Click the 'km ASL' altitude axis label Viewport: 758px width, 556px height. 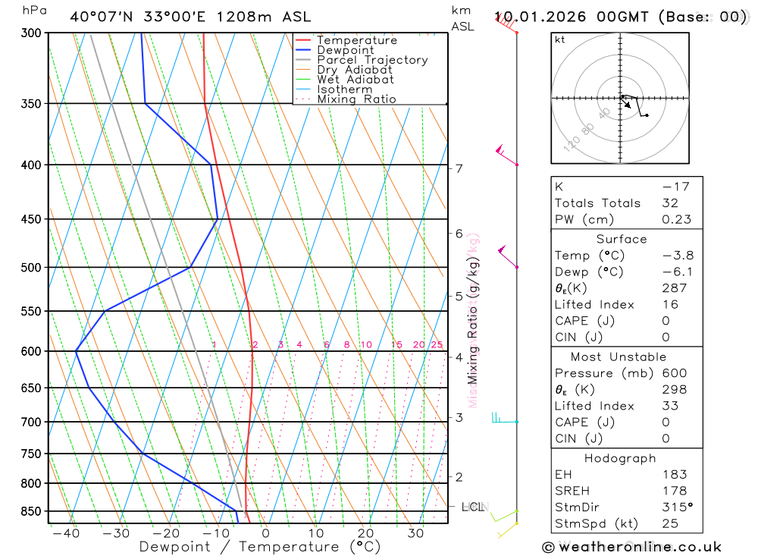coord(462,18)
